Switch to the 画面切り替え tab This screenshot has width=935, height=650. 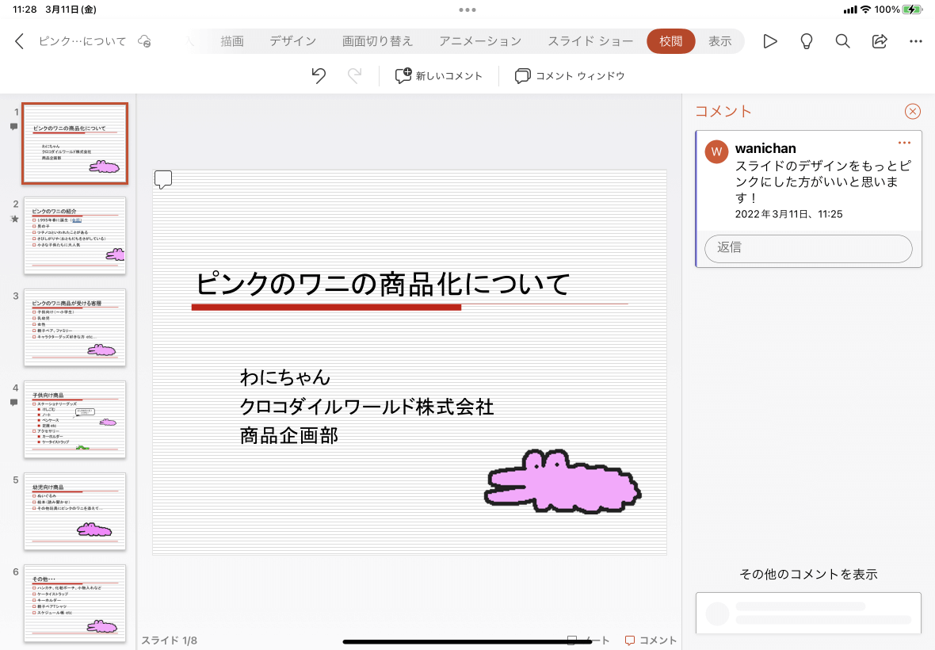coord(377,41)
